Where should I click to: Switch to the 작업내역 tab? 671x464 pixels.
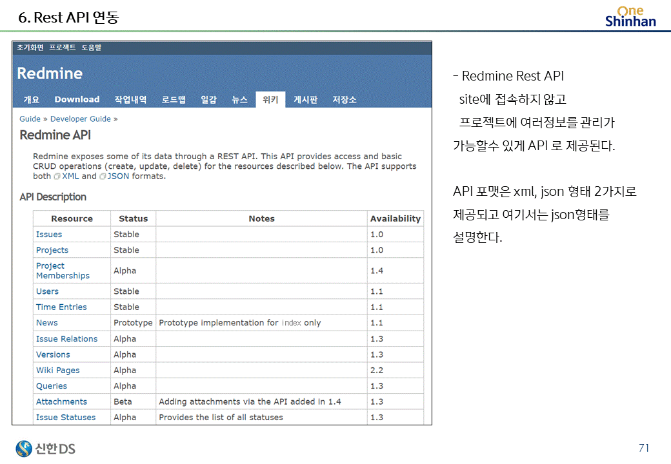tap(130, 99)
